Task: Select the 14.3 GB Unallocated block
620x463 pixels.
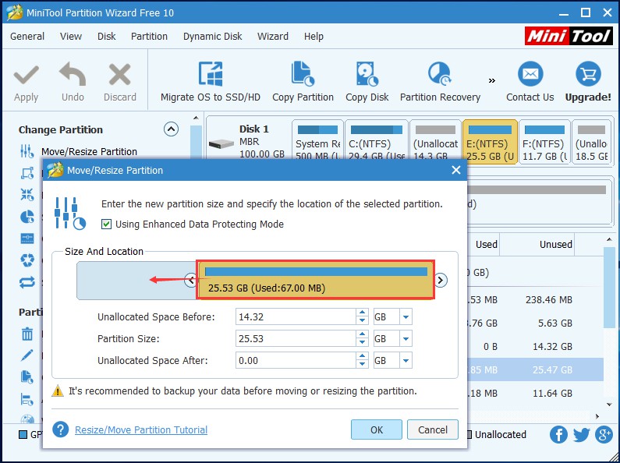Action: click(435, 140)
